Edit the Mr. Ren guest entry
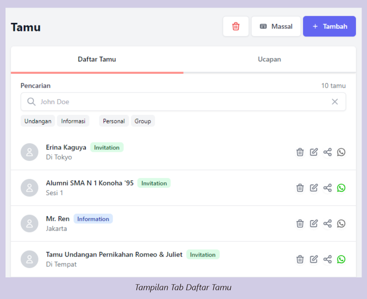 [x=313, y=224]
